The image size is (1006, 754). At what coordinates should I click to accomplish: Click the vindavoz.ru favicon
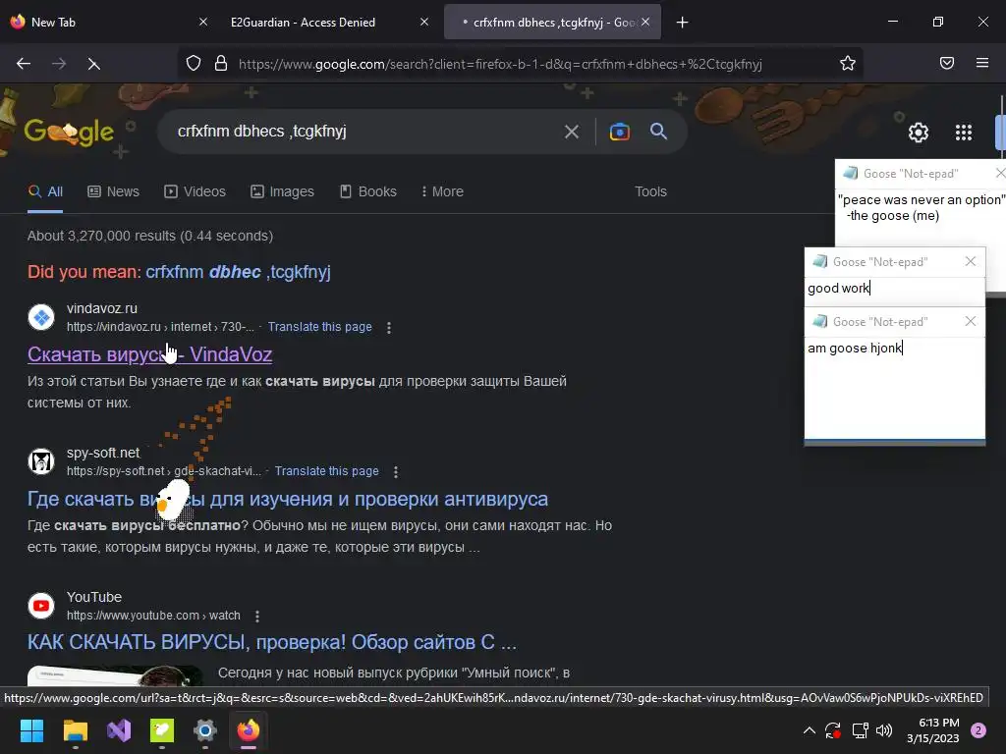pyautogui.click(x=41, y=317)
